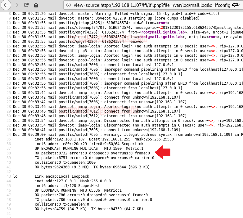Click '61B6243574: removed' text on line 14
Image resolution: width=243 pixels, height=218 pixels.
[x=123, y=42]
